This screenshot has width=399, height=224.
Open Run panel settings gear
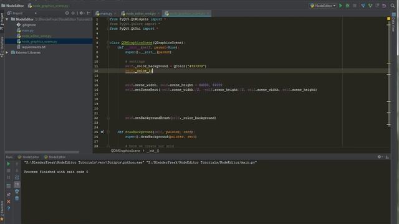coord(380,157)
